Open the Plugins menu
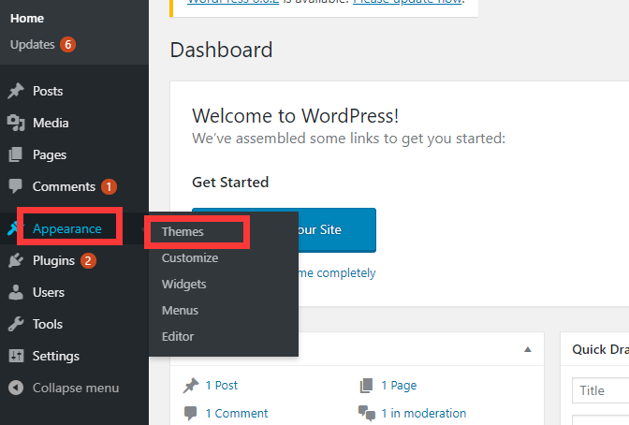The height and width of the screenshot is (425, 629). [53, 261]
